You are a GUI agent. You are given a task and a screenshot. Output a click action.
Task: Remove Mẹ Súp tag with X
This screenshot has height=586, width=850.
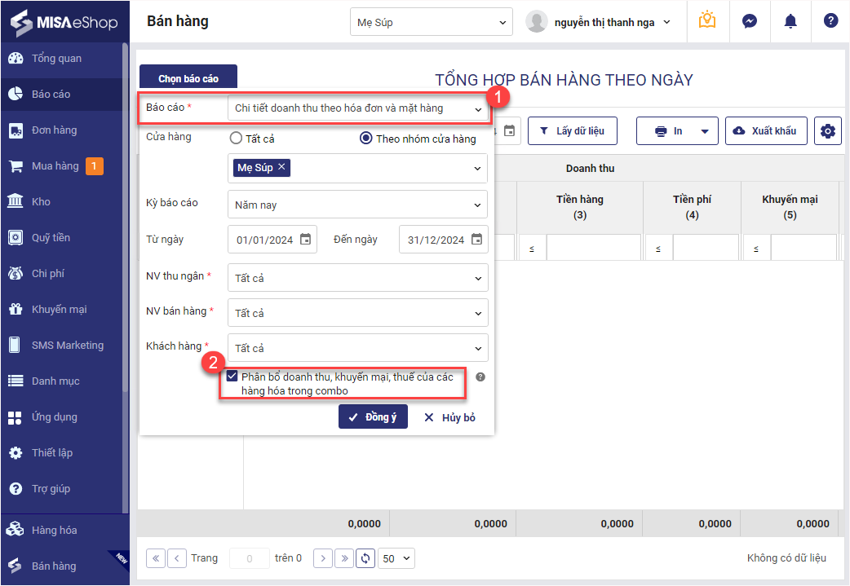281,167
